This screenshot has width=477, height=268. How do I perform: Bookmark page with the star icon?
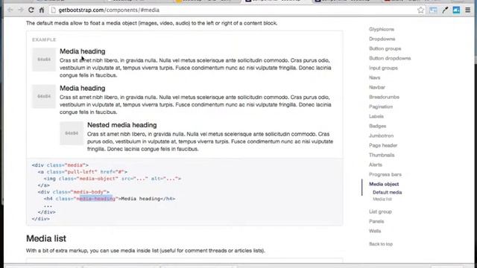pos(420,10)
